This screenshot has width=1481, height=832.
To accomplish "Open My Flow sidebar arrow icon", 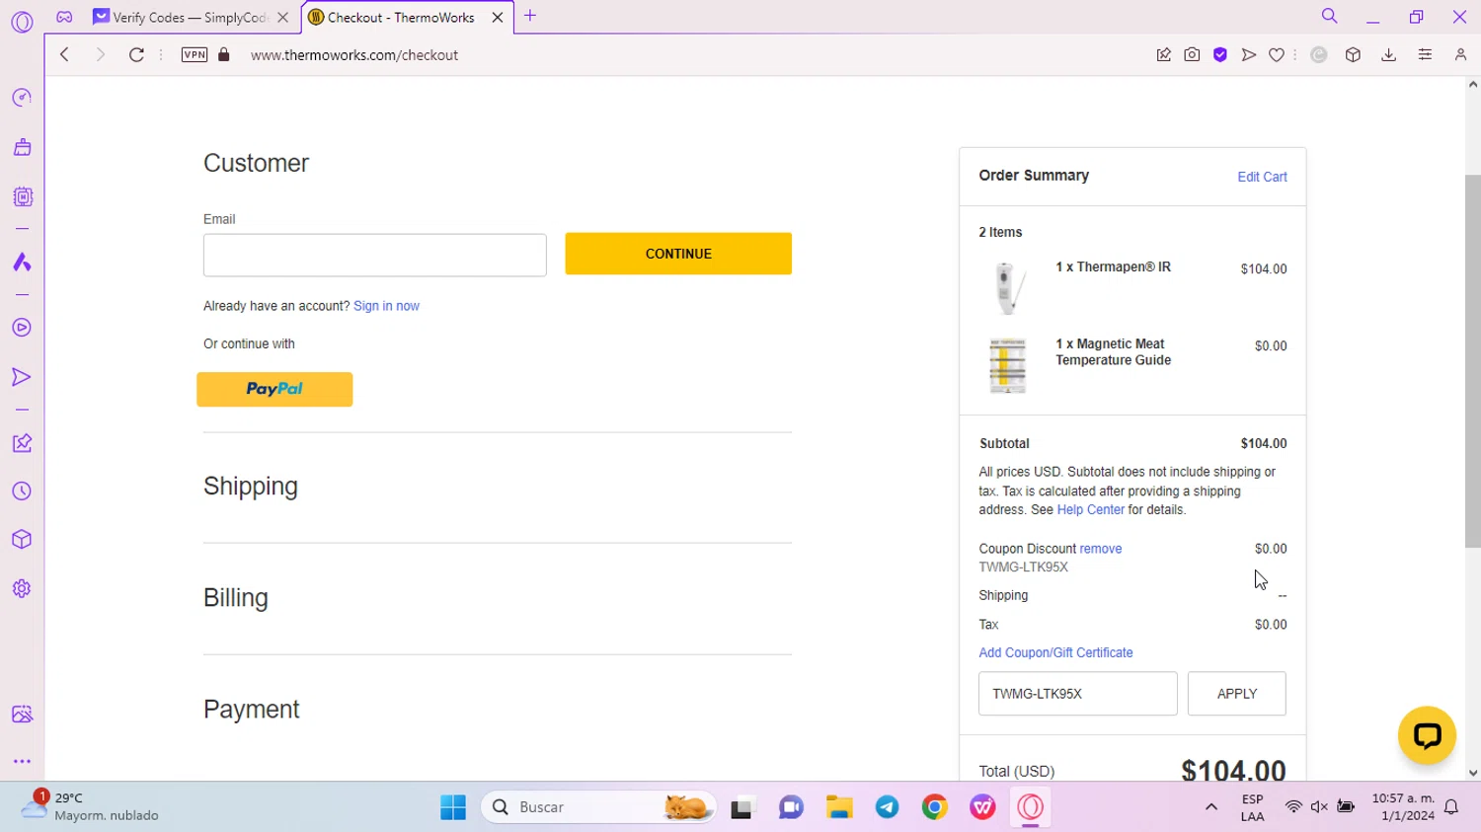I will tap(22, 377).
